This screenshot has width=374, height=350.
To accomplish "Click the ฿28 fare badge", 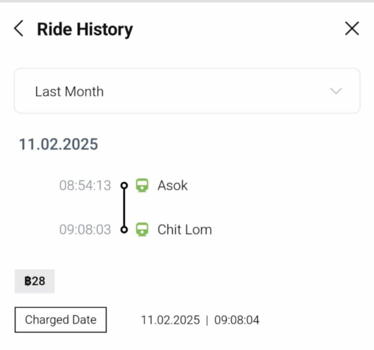I will (35, 281).
